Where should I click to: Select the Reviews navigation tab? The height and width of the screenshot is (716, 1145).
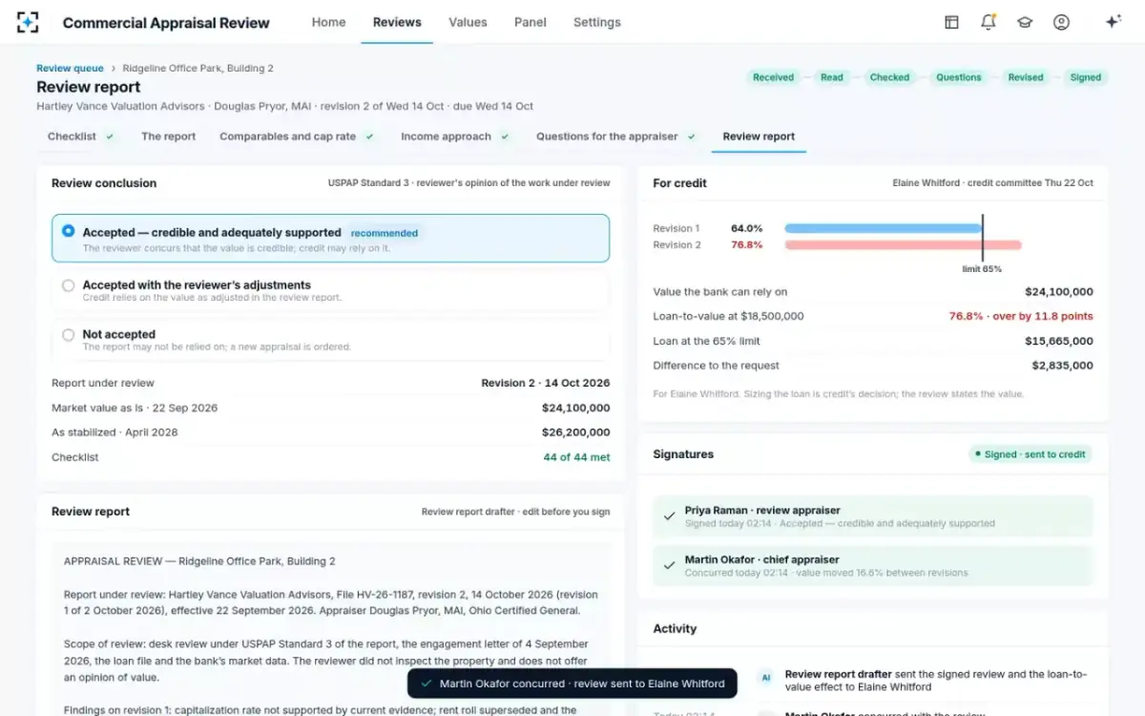(397, 22)
